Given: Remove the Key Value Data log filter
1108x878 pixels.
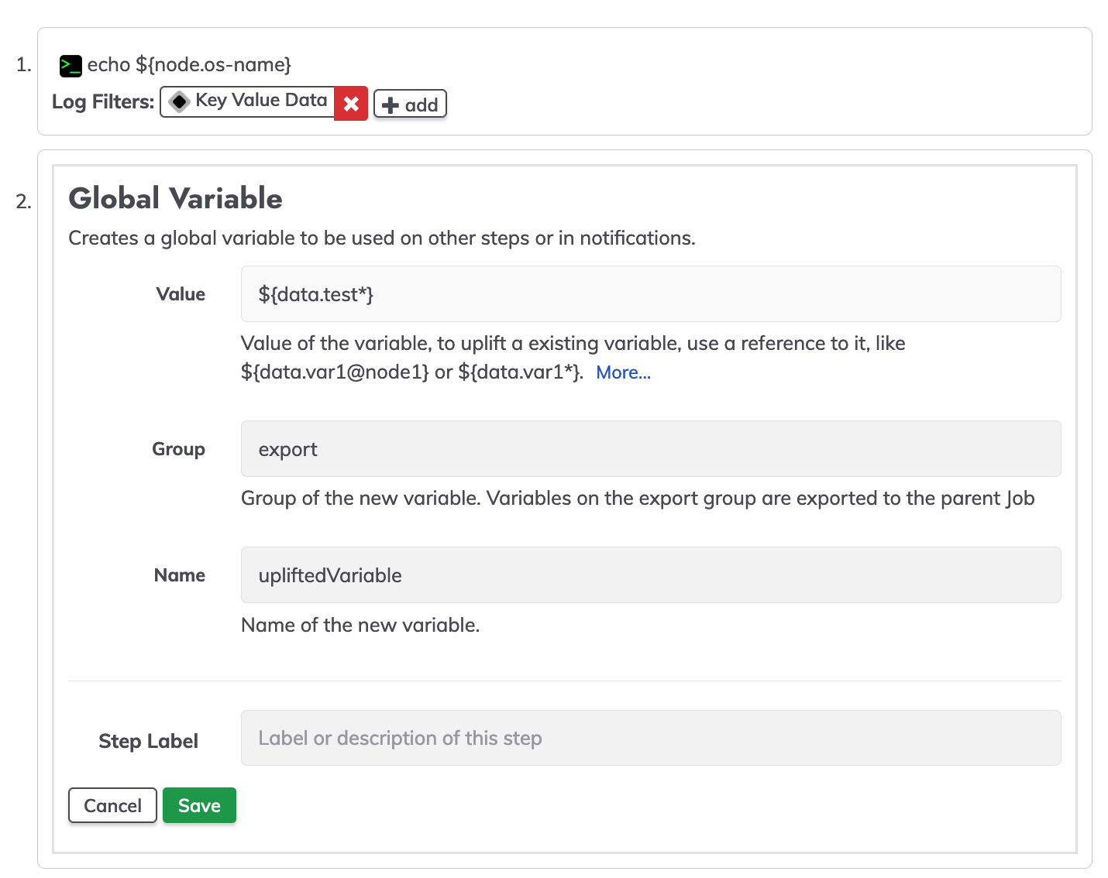Looking at the screenshot, I should [x=351, y=103].
